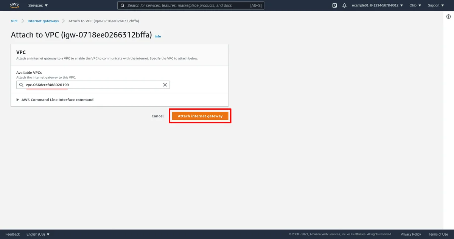454x239 pixels.
Task: Clear the VPC search with the X icon
Action: pyautogui.click(x=165, y=84)
